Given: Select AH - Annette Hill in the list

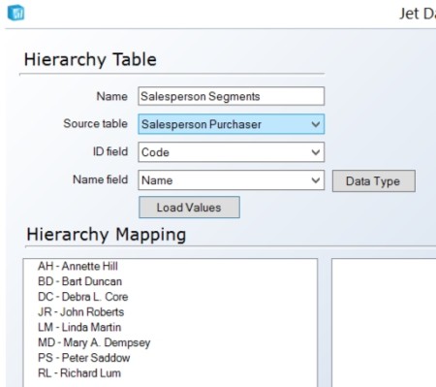Looking at the screenshot, I should pos(78,266).
